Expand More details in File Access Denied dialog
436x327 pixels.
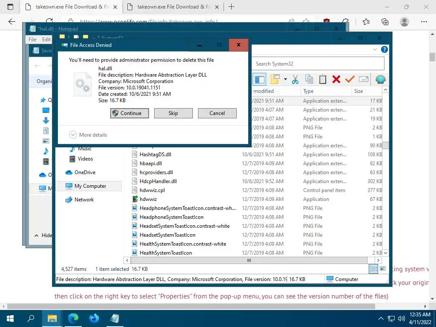[88, 135]
